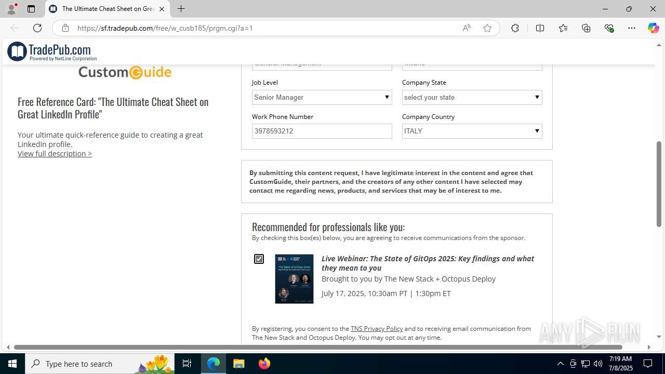The height and width of the screenshot is (374, 665).
Task: Activate Read aloud icon
Action: tap(467, 28)
